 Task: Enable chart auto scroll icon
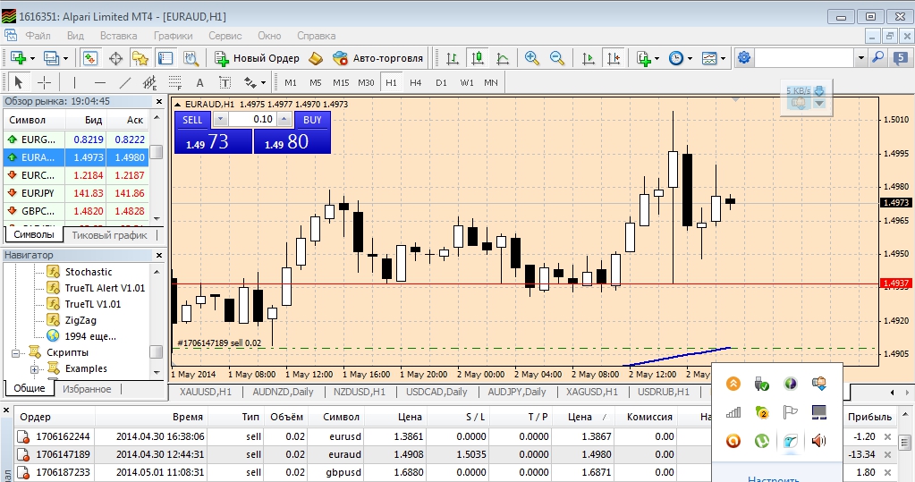tap(589, 58)
